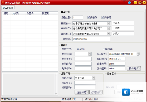The height and width of the screenshot is (102, 147).
Task: Click the 宽带帐号 input field
Action: [83, 59]
